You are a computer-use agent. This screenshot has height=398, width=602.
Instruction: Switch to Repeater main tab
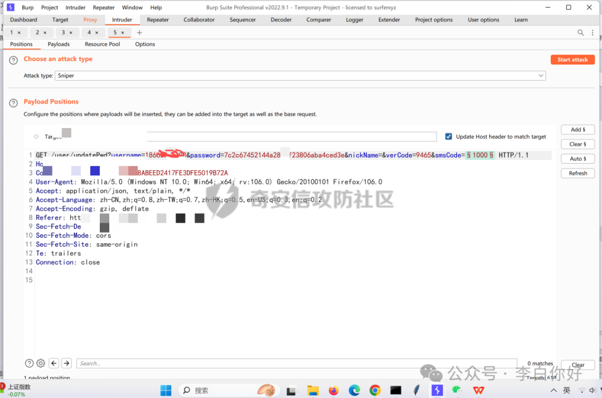[158, 19]
